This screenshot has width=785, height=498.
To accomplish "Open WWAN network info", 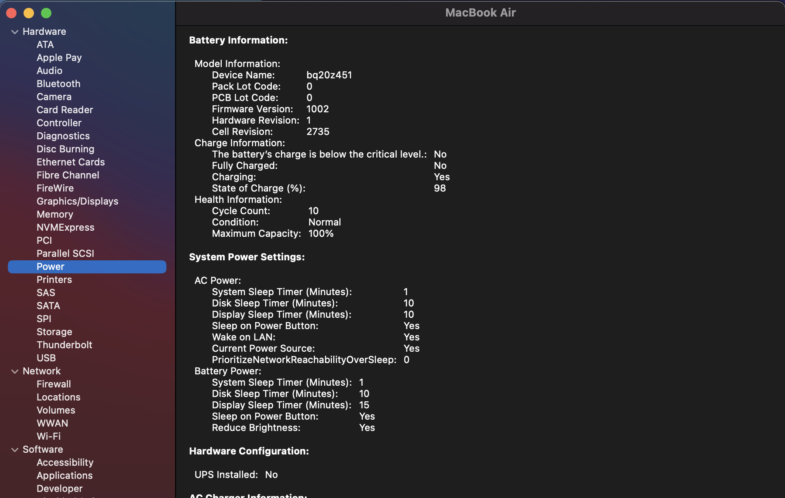I will (53, 424).
